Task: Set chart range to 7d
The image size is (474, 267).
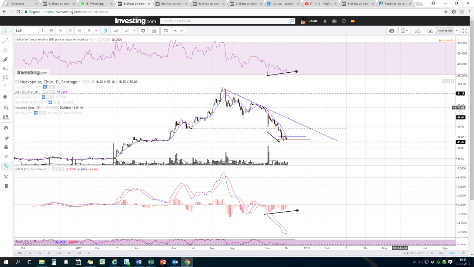Action: [x=79, y=253]
